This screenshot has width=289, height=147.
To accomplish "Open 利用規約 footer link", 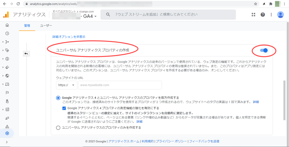I will pyautogui.click(x=147, y=141).
